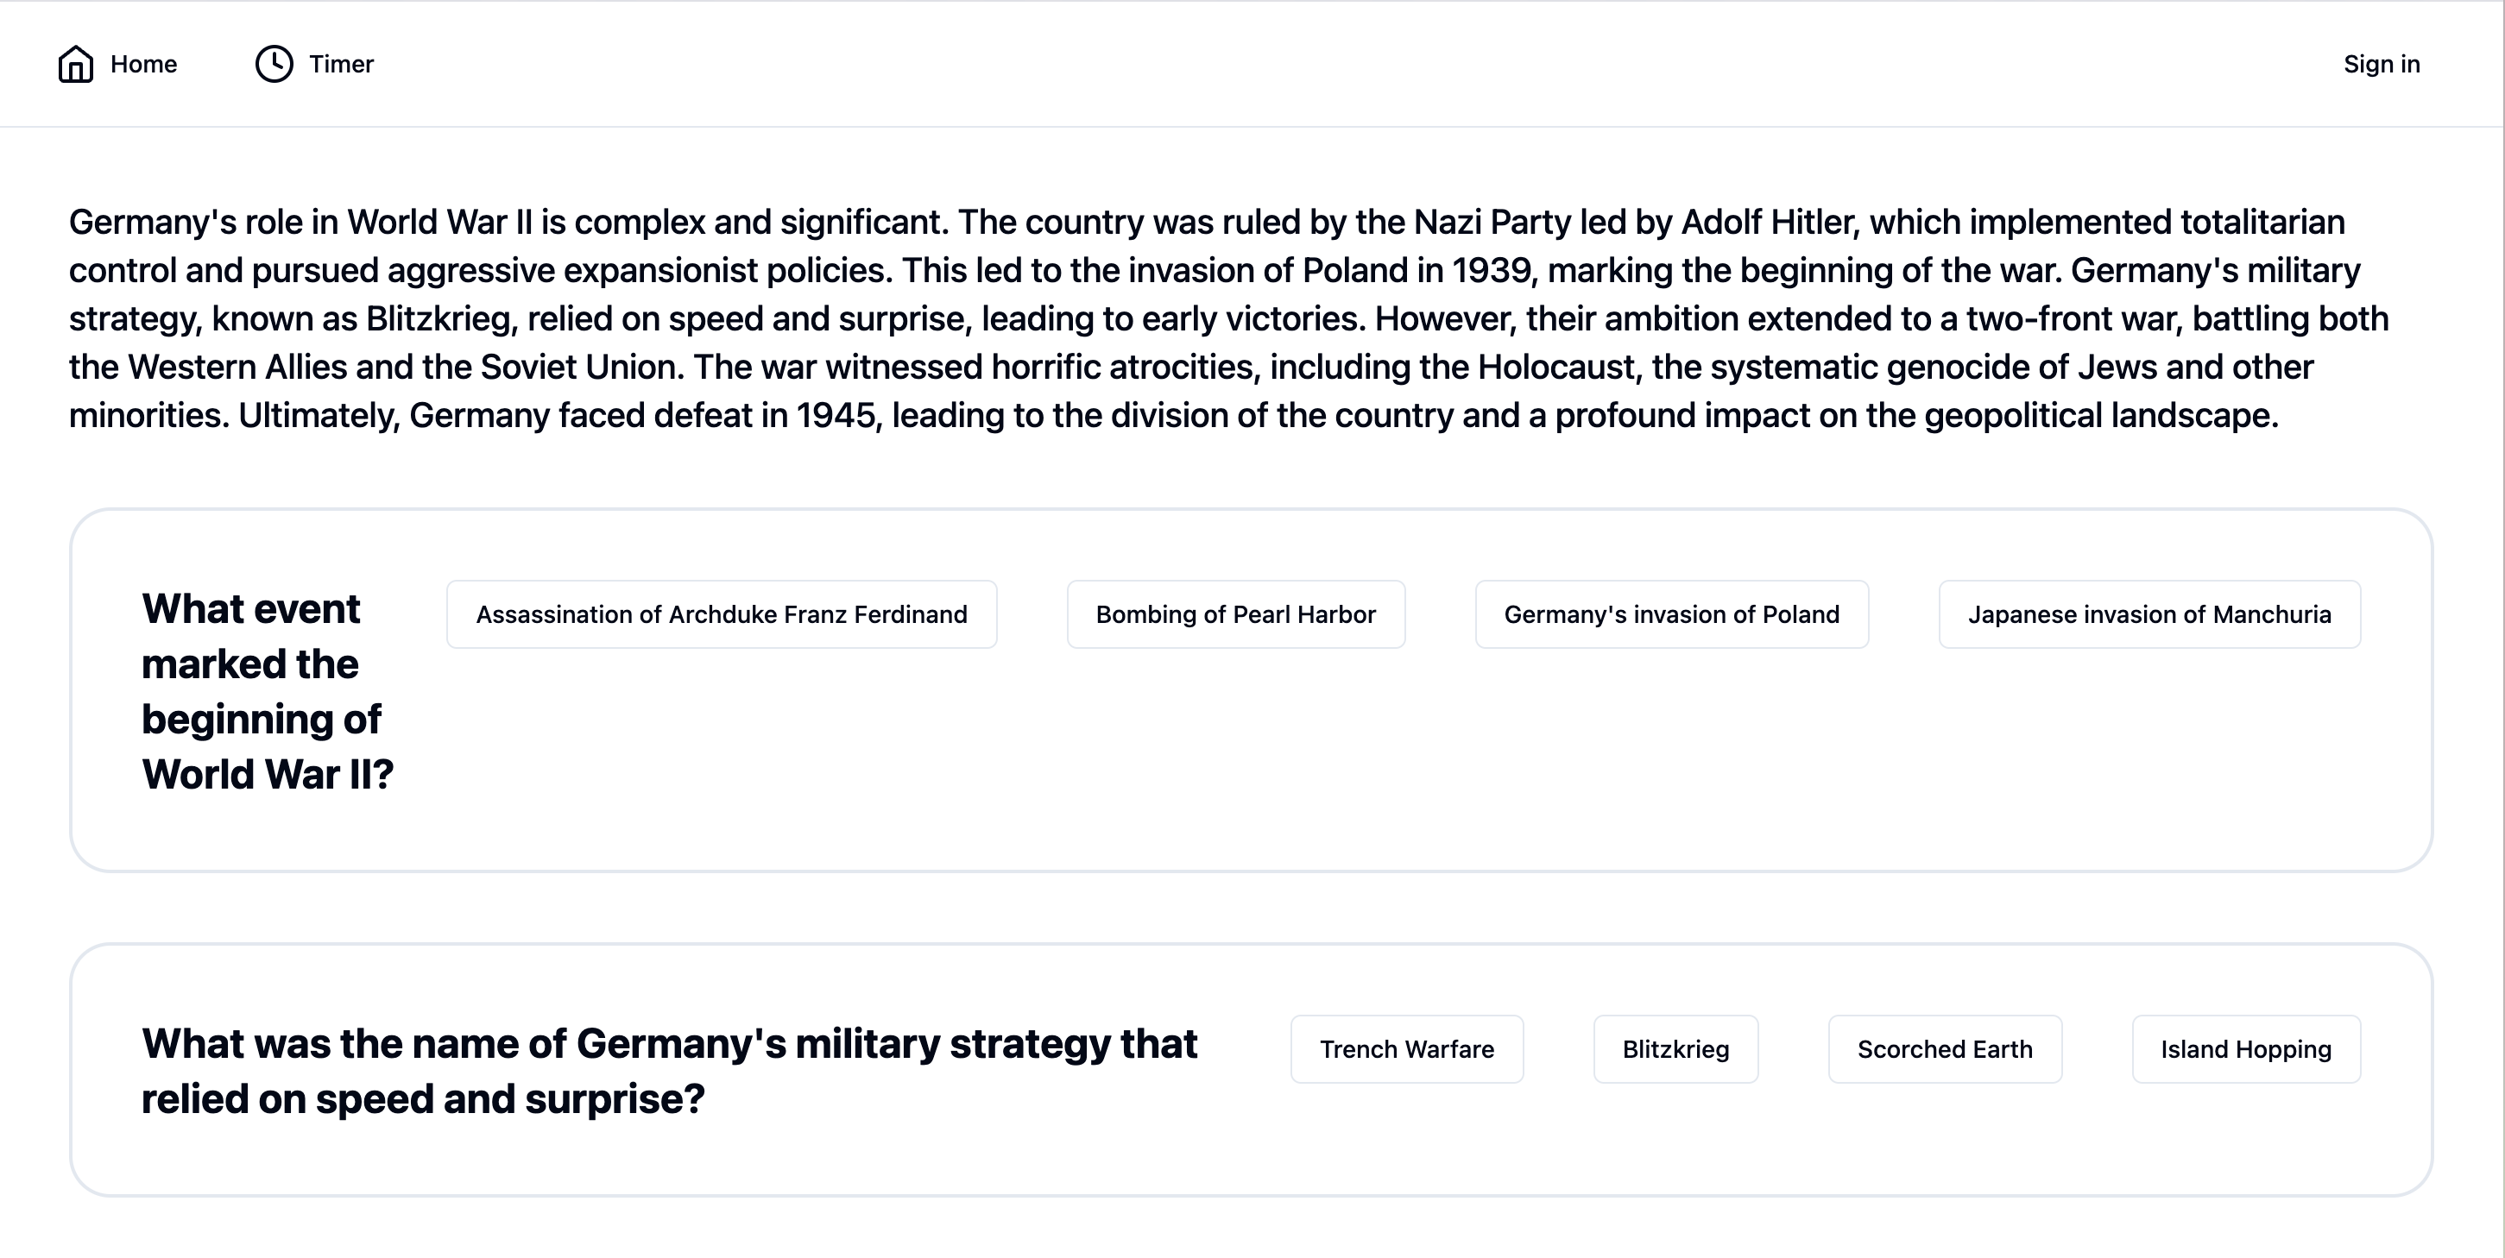The height and width of the screenshot is (1258, 2505).
Task: Go to the Home navigation label
Action: click(x=143, y=64)
